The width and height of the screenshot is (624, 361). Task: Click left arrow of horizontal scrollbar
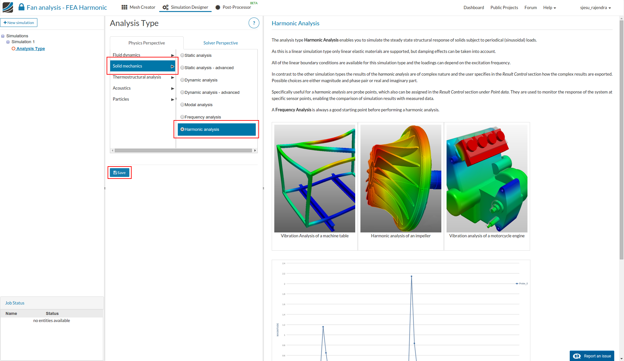click(112, 151)
